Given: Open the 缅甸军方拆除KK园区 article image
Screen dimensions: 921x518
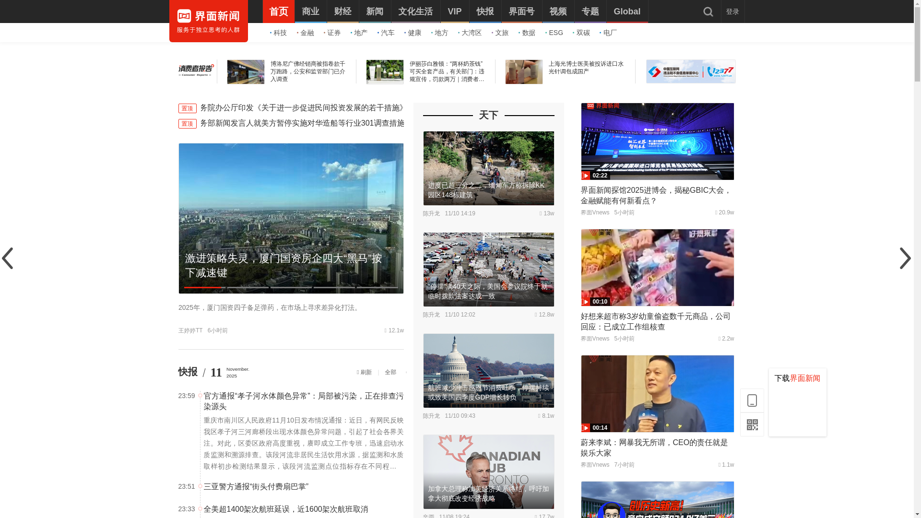Looking at the screenshot, I should tap(489, 168).
